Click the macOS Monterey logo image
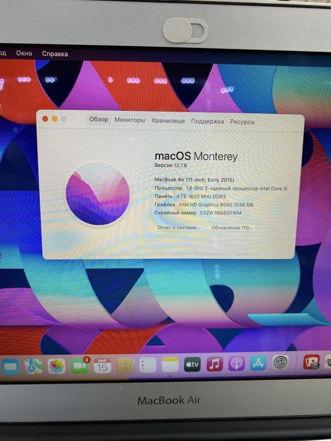 pos(98,194)
